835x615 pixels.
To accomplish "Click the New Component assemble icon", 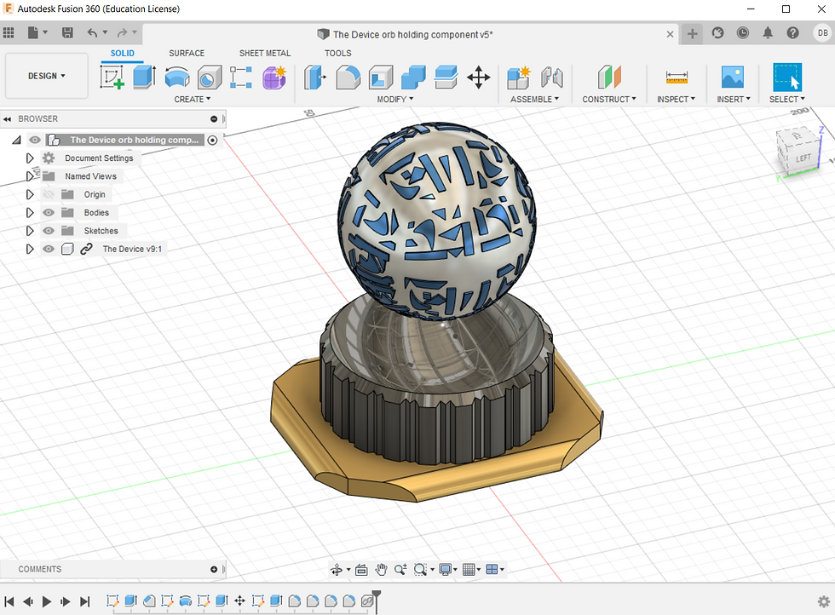I will 518,78.
